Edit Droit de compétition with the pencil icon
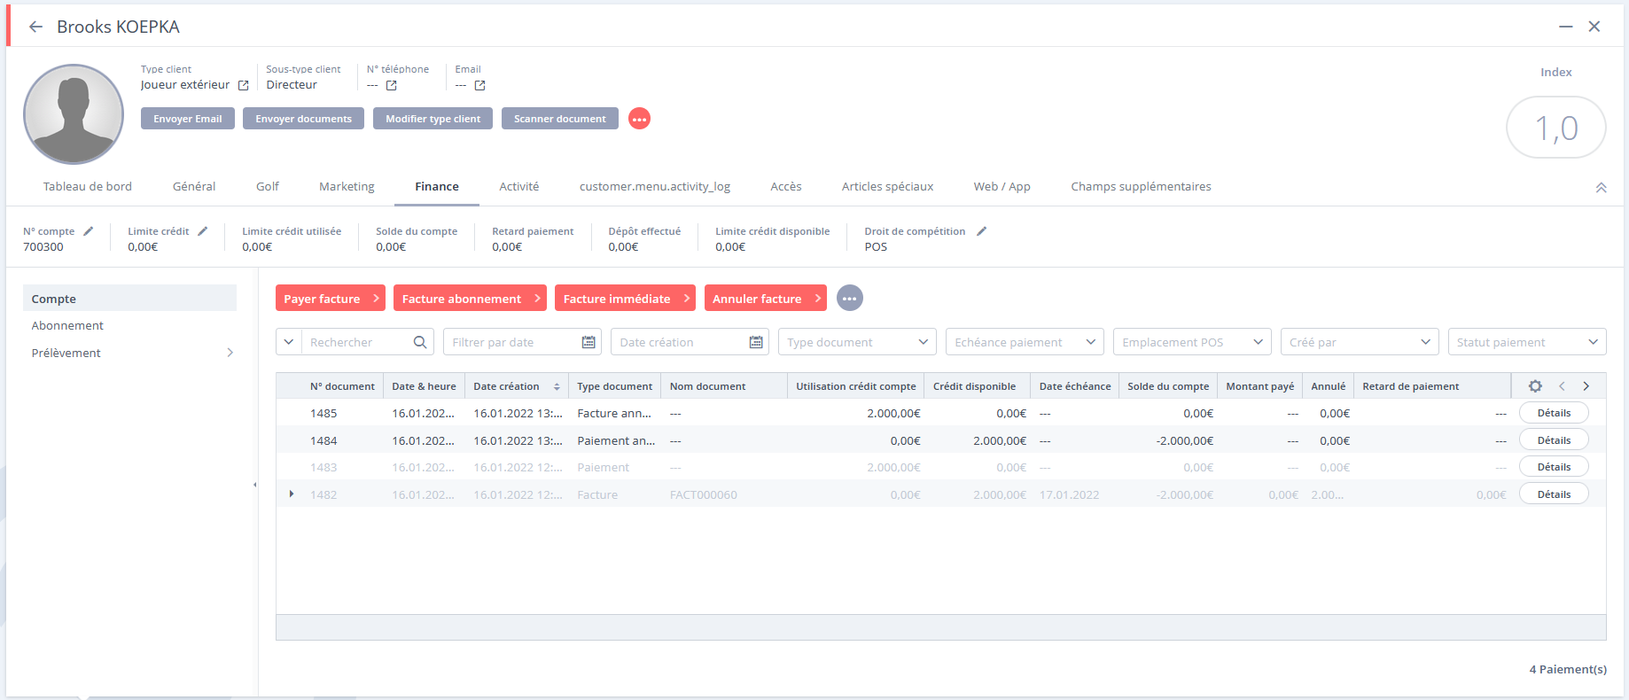 pyautogui.click(x=981, y=231)
